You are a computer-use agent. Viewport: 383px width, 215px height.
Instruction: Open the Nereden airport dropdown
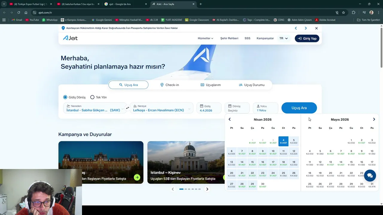coord(94,108)
